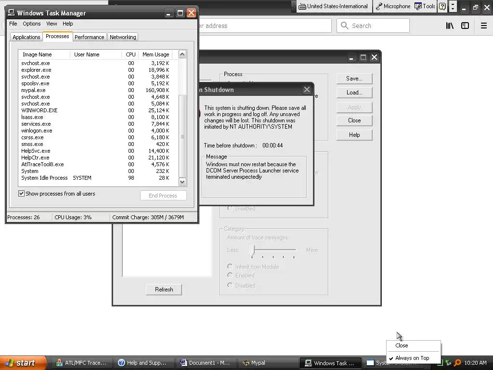
Task: Select explorer.exe process row
Action: 98,70
